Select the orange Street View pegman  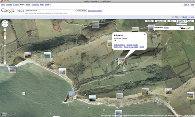(5, 34)
